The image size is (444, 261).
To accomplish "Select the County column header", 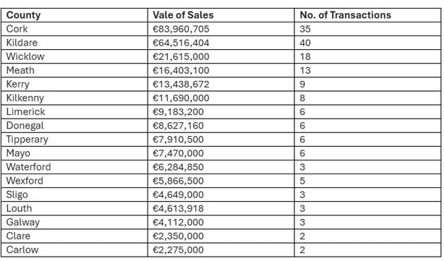I will (74, 15).
